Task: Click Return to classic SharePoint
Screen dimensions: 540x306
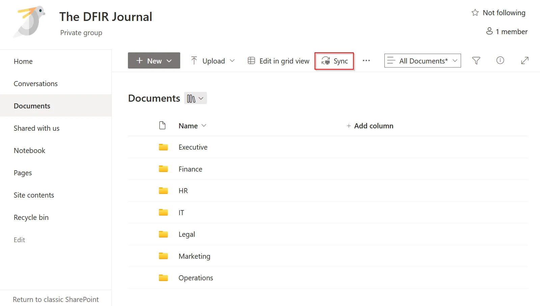Action: point(56,299)
